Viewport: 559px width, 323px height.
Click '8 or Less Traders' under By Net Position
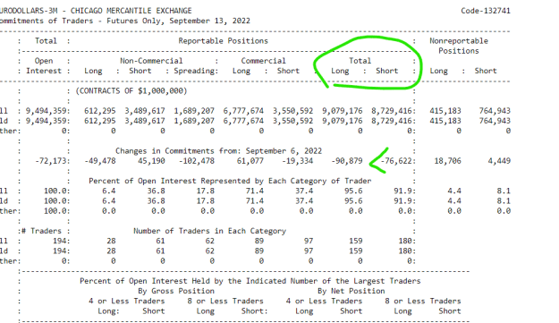point(423,301)
